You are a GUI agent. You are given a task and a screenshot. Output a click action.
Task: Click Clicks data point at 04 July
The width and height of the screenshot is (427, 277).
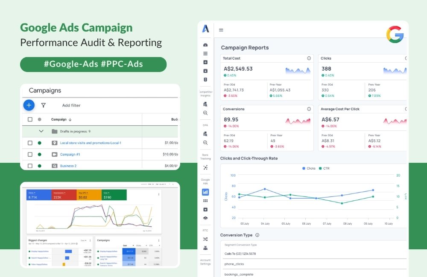coord(265,189)
